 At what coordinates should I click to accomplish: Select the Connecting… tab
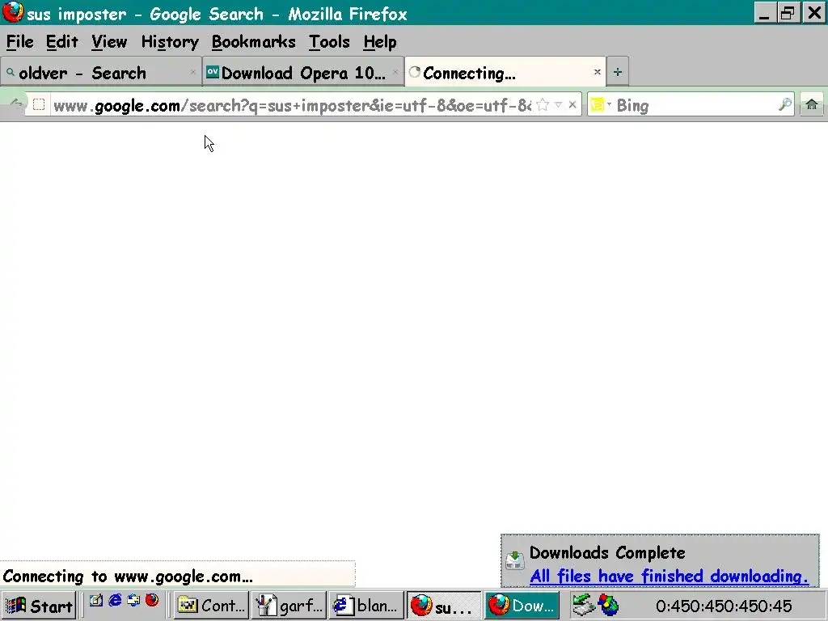pyautogui.click(x=505, y=72)
